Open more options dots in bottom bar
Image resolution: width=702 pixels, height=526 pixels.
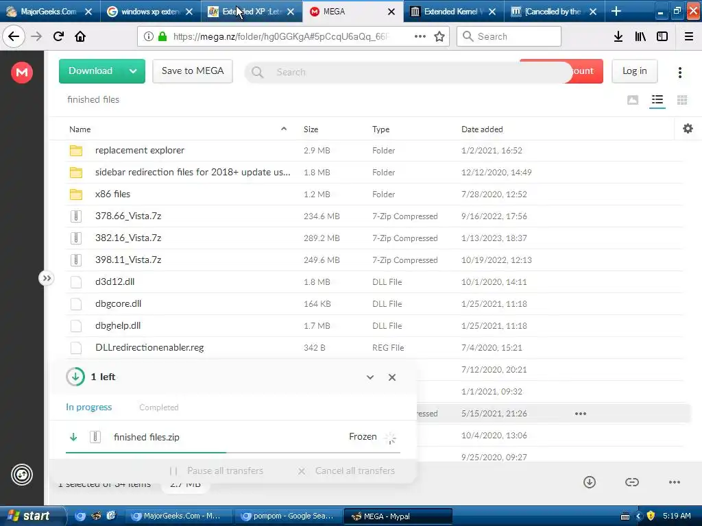[x=675, y=481]
